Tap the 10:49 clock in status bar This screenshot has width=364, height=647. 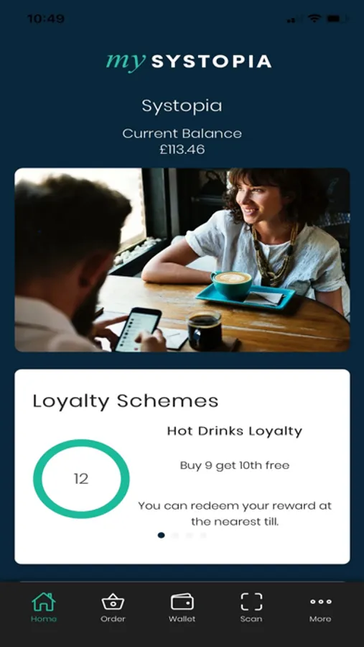[46, 19]
